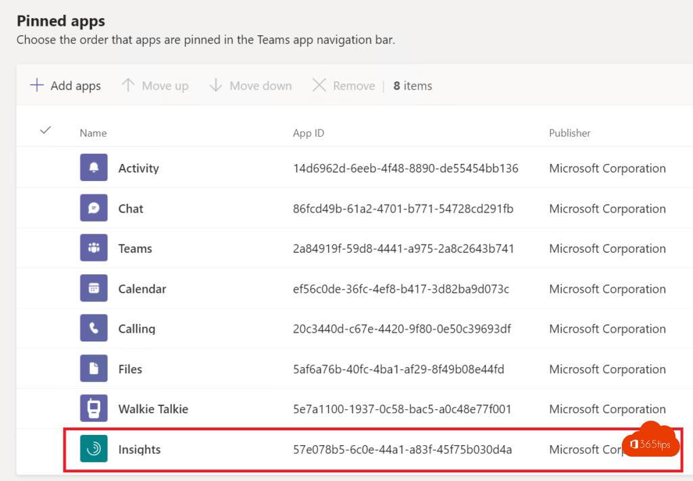Screen dimensions: 693x481
Task: Click the Publisher column header
Action: pyautogui.click(x=569, y=133)
